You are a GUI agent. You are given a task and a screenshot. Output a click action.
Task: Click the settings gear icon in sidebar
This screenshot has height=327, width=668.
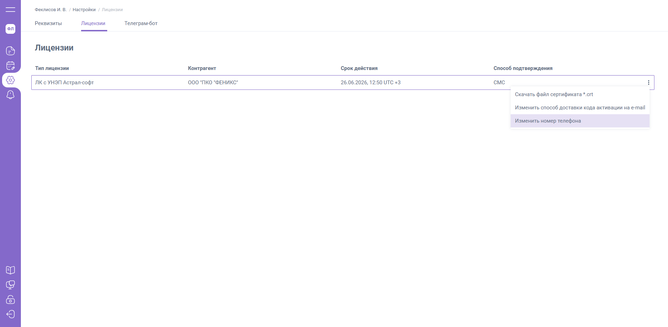click(x=10, y=80)
